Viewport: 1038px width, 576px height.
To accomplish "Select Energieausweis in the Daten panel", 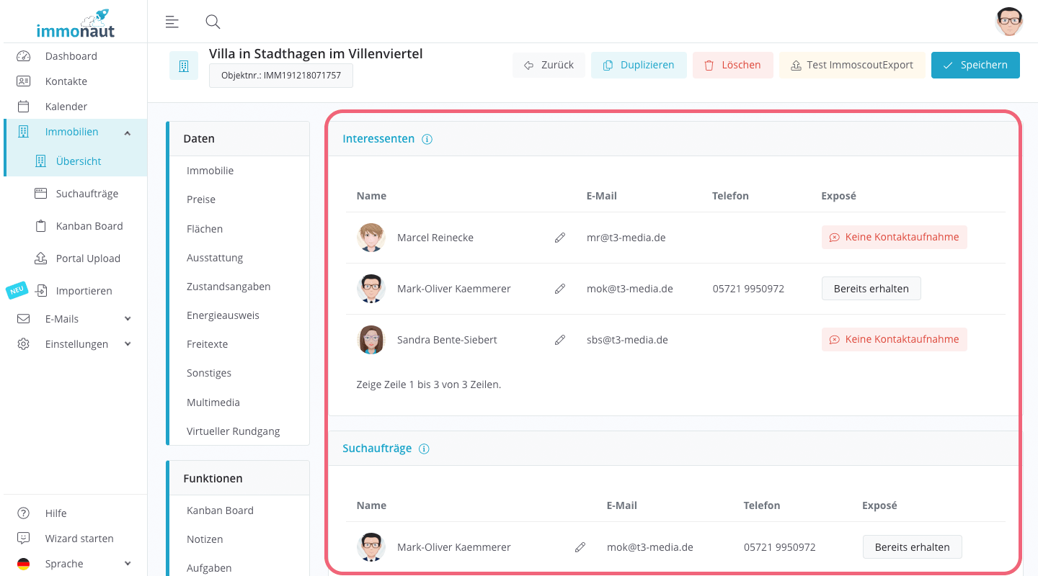I will 223,315.
